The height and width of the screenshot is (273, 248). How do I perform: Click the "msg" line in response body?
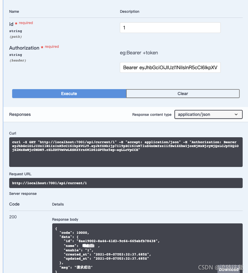pyautogui.click(x=76, y=267)
